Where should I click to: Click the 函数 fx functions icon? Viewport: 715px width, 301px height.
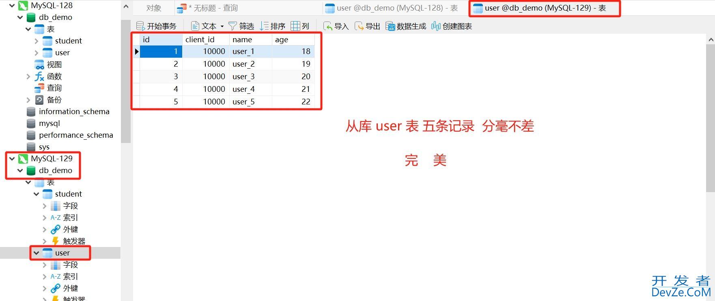(x=39, y=76)
